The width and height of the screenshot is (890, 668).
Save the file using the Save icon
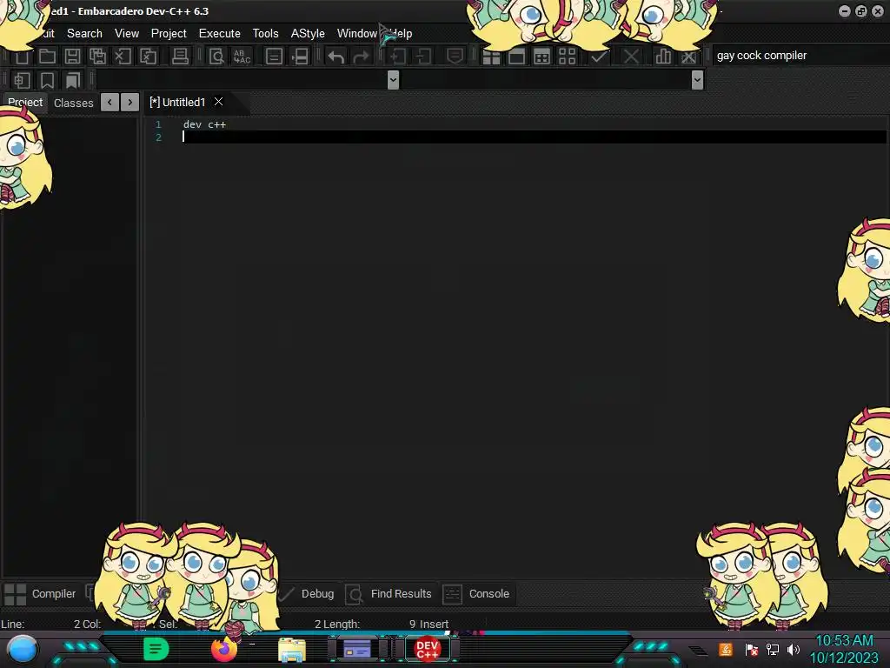[72, 56]
